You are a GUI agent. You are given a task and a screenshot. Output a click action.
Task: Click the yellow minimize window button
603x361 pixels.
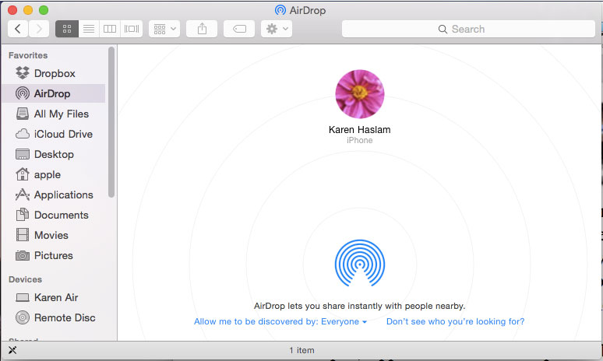(x=28, y=10)
